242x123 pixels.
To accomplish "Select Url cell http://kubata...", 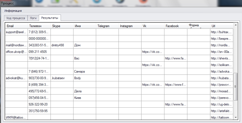I will (222, 78).
